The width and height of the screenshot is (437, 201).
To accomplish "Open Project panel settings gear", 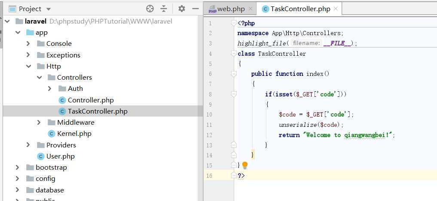I will (x=182, y=9).
